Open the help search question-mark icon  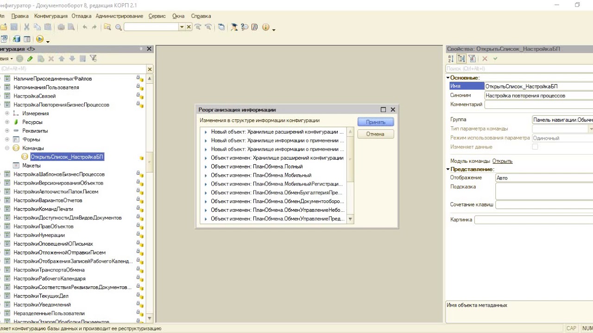point(244,27)
